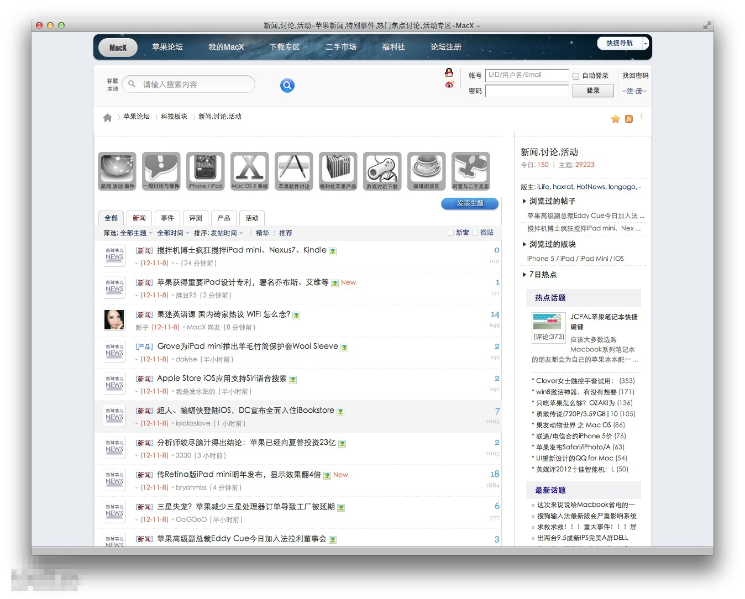Open the 快捷导航 dropdown

[x=623, y=43]
